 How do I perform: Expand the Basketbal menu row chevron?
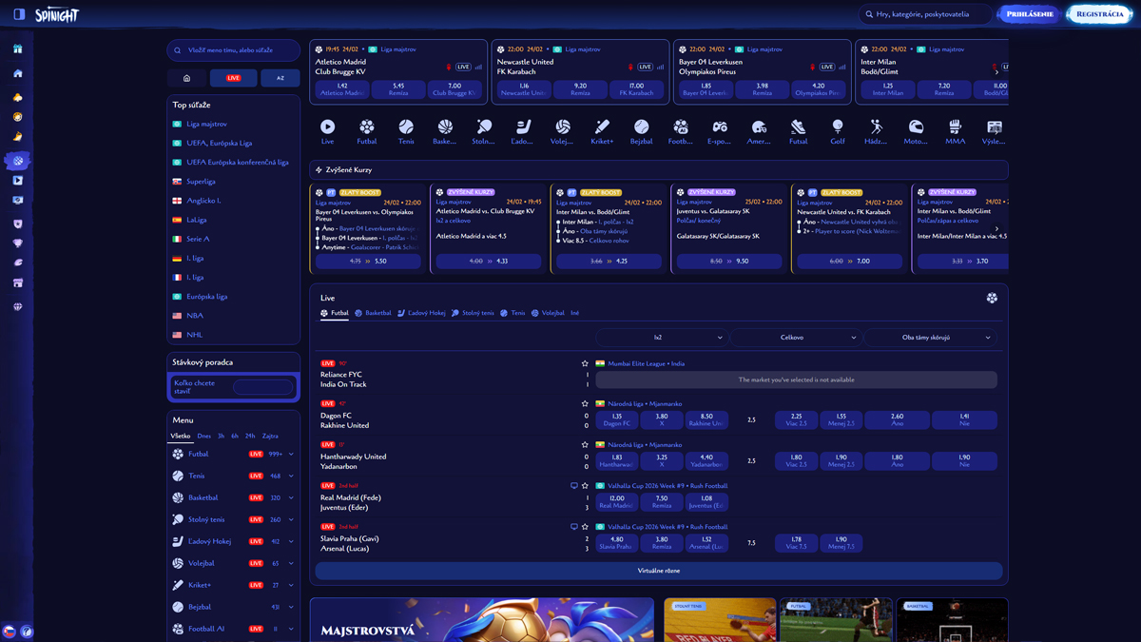(291, 497)
